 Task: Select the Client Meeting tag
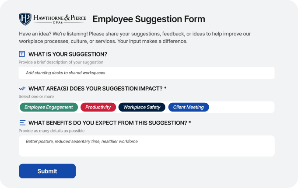click(189, 107)
